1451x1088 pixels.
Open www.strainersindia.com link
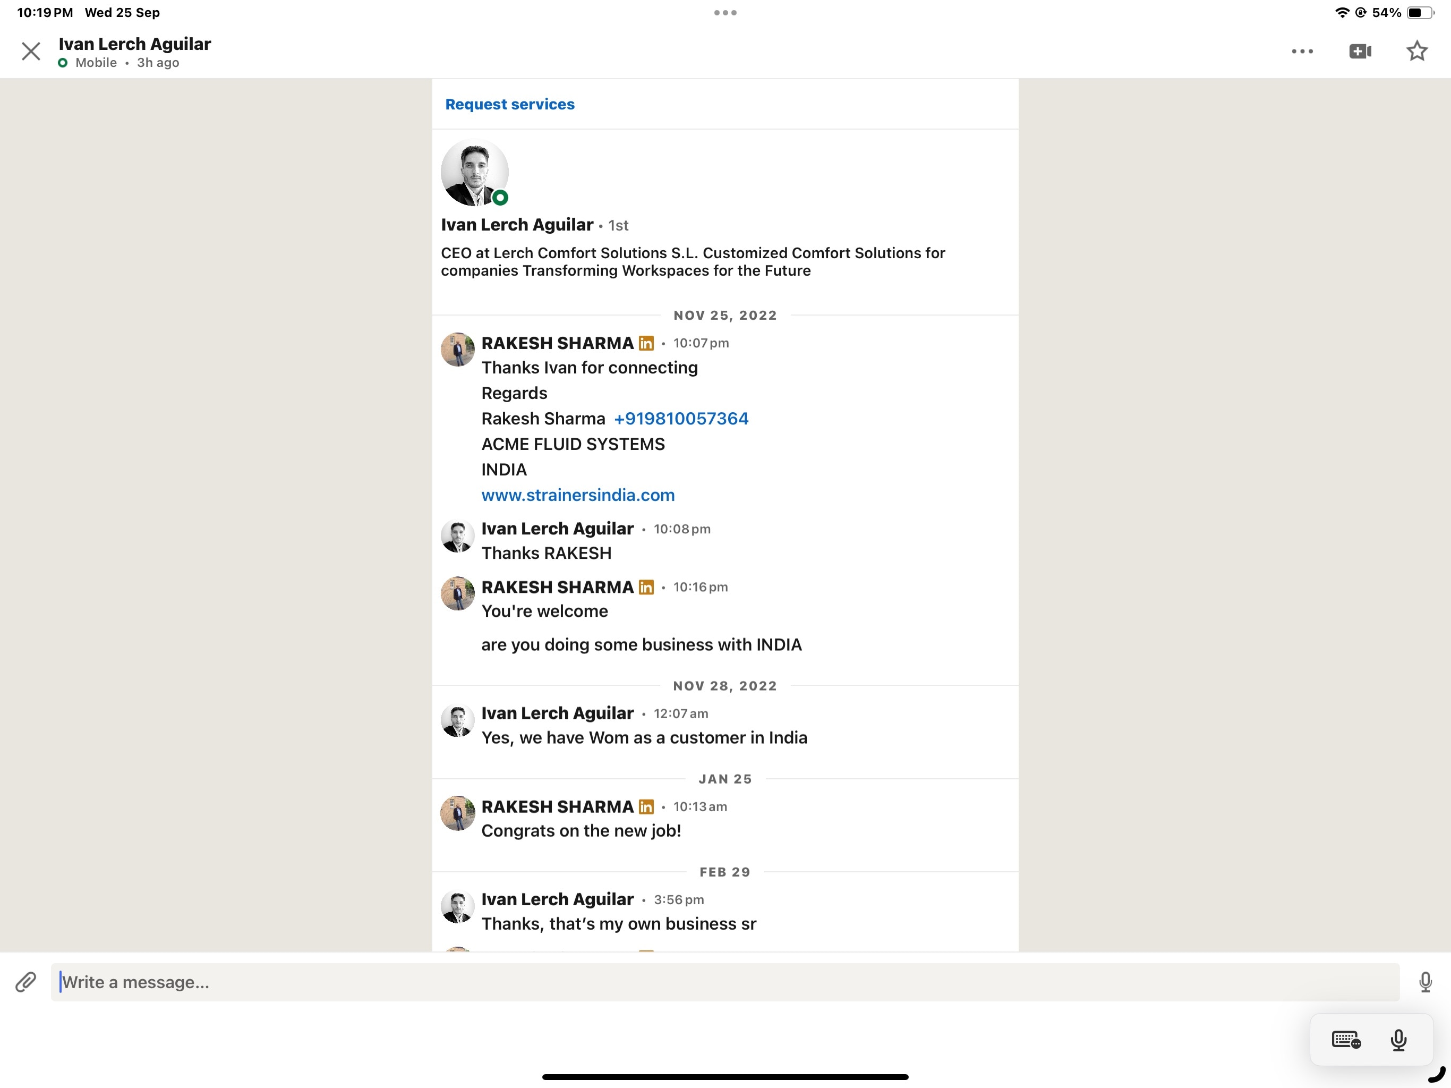pyautogui.click(x=578, y=496)
